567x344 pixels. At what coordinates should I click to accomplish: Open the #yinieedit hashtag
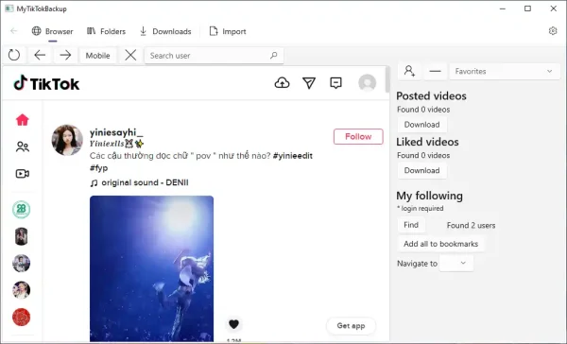[293, 156]
